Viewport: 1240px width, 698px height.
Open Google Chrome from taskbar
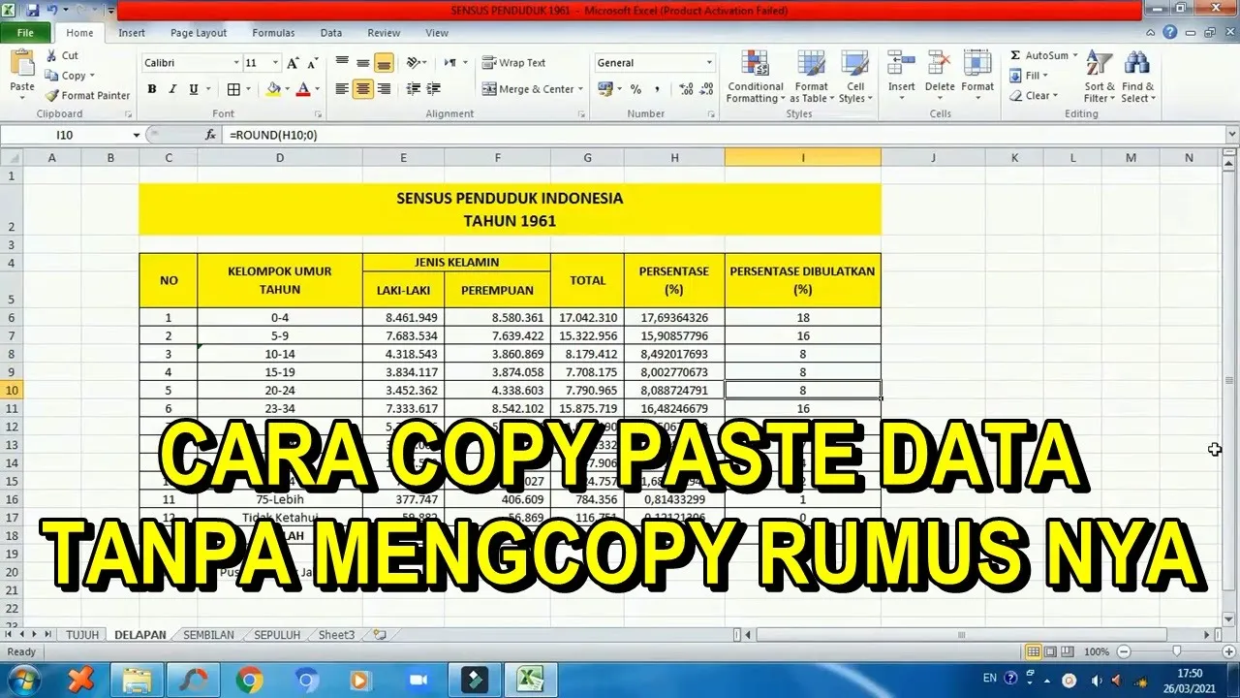pos(249,680)
